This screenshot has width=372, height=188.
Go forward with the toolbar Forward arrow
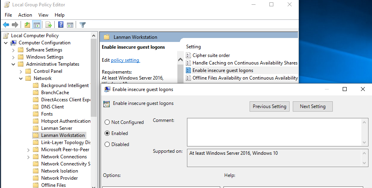pos(15,25)
